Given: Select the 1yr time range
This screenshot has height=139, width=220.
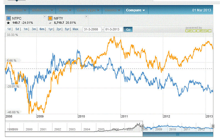Looking at the screenshot, I should click(x=50, y=29).
